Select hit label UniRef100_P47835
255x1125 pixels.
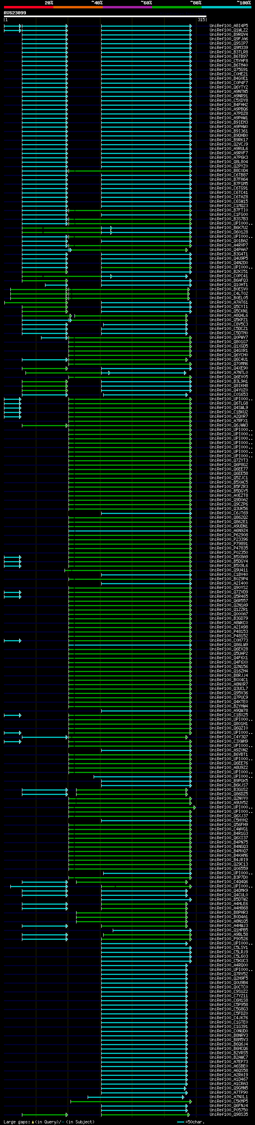pyautogui.click(x=229, y=548)
